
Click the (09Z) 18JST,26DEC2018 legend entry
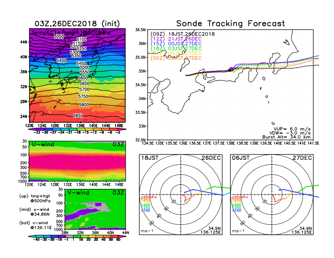[183, 34]
